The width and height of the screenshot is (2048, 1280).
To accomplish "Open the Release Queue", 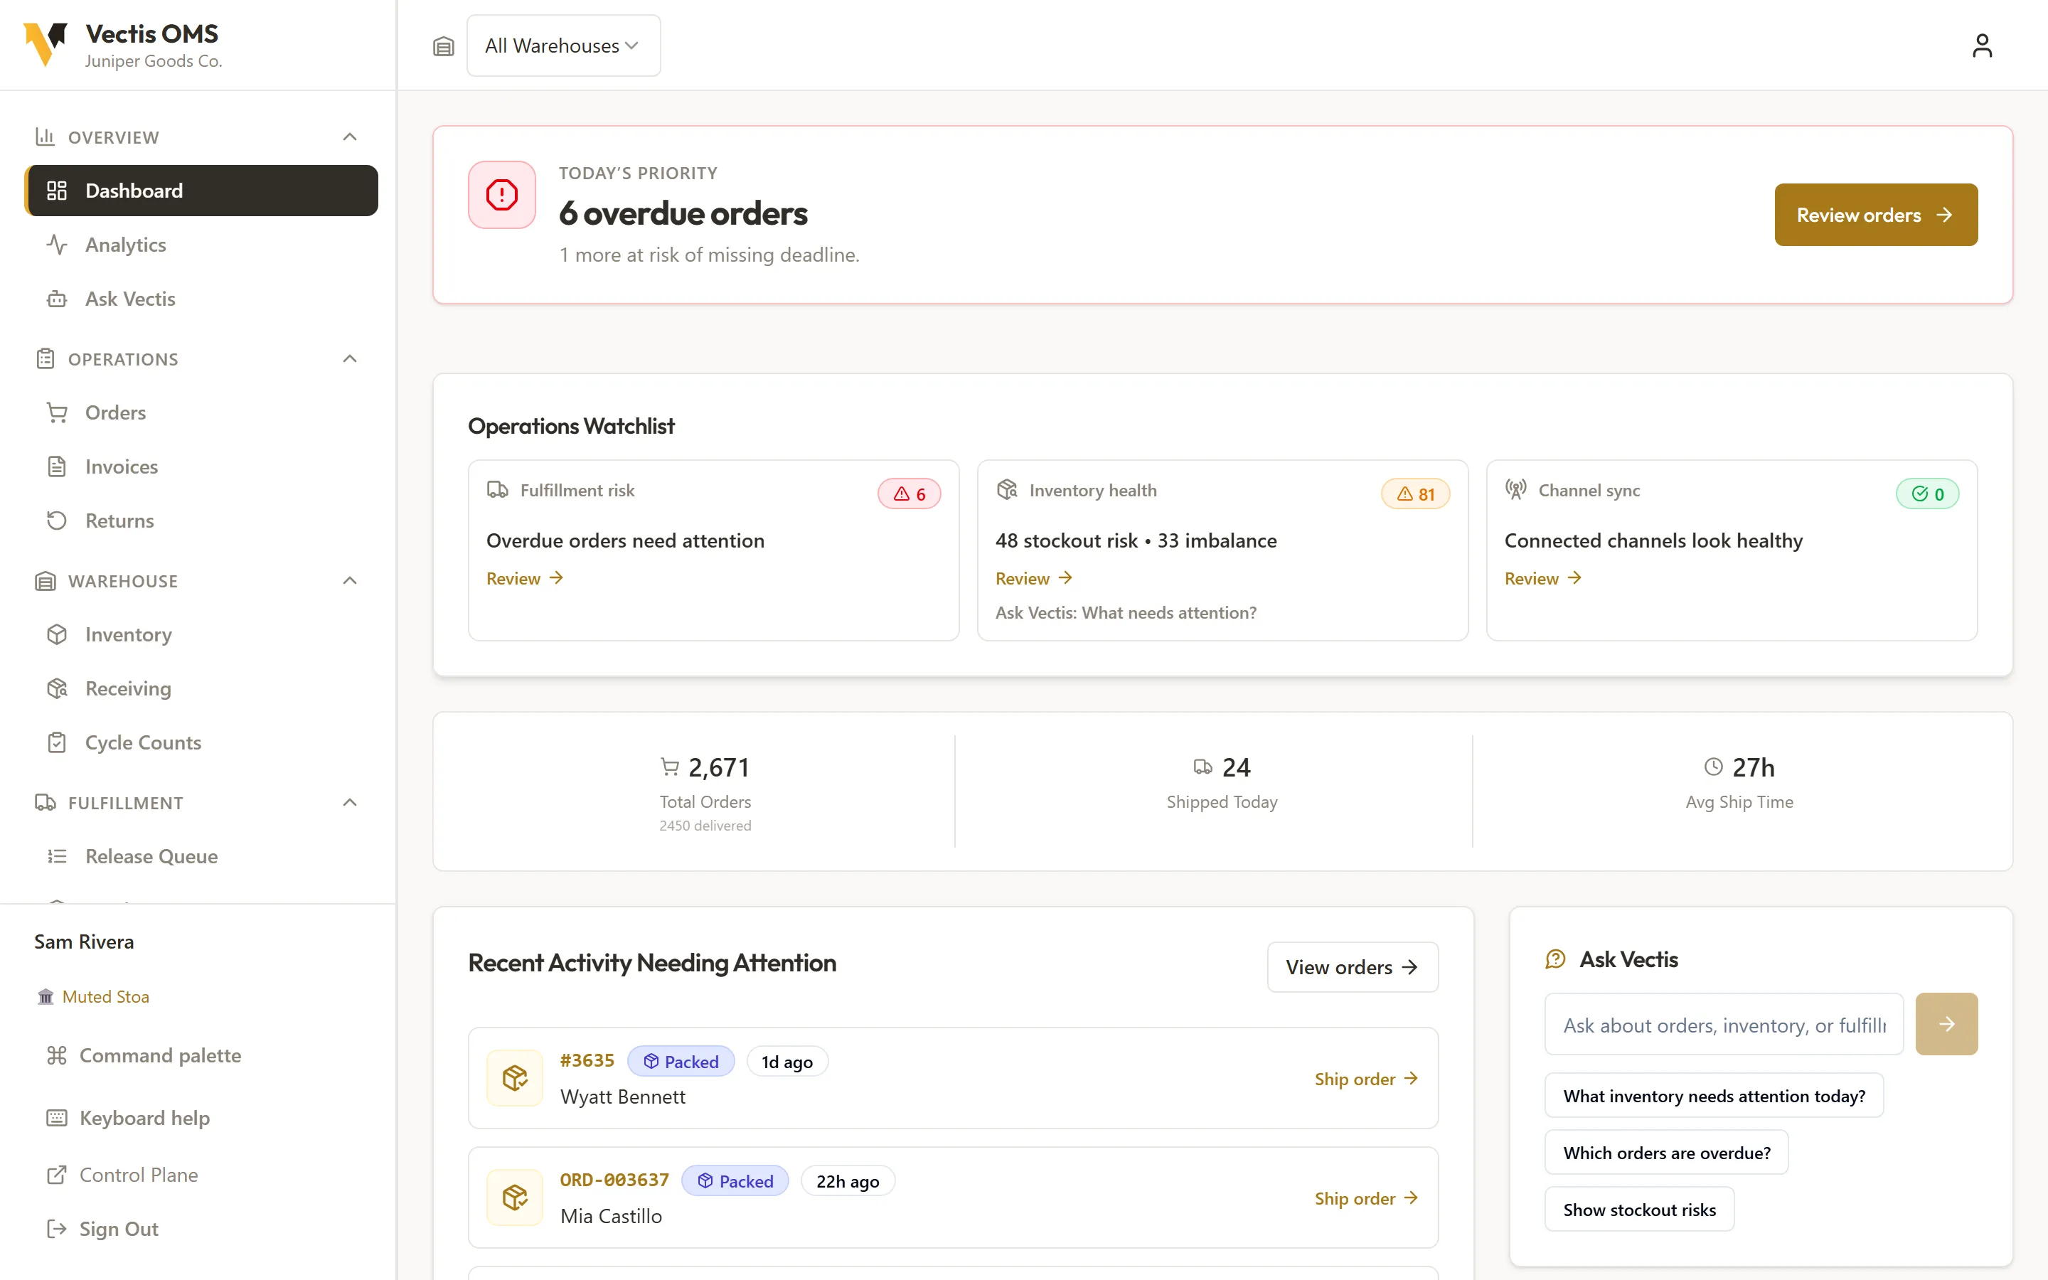I will pyautogui.click(x=201, y=856).
